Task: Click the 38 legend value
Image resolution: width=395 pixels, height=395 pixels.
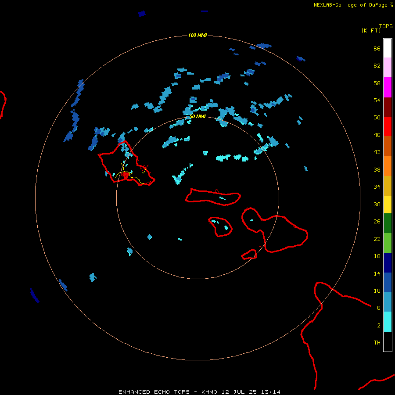Action: (377, 169)
